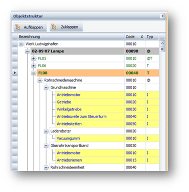The image size is (189, 192).
Task: Expand the FL06 node
Action: (x=34, y=66)
